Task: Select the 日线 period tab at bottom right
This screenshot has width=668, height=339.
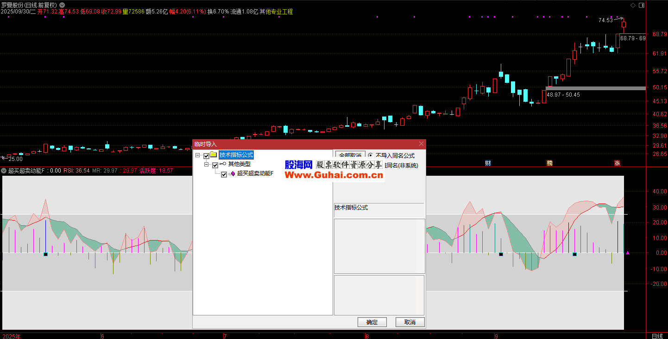Action: (656, 336)
